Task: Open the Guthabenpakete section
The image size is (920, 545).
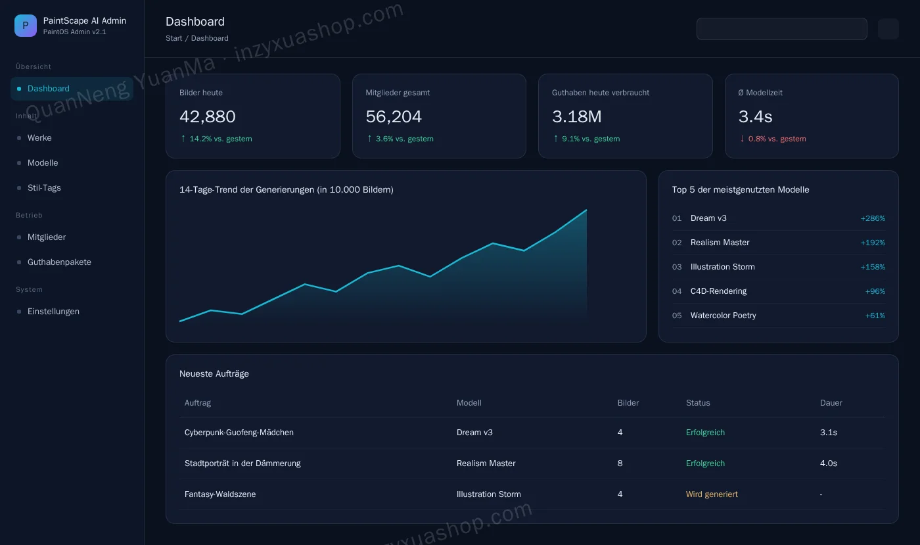Action: (72, 262)
